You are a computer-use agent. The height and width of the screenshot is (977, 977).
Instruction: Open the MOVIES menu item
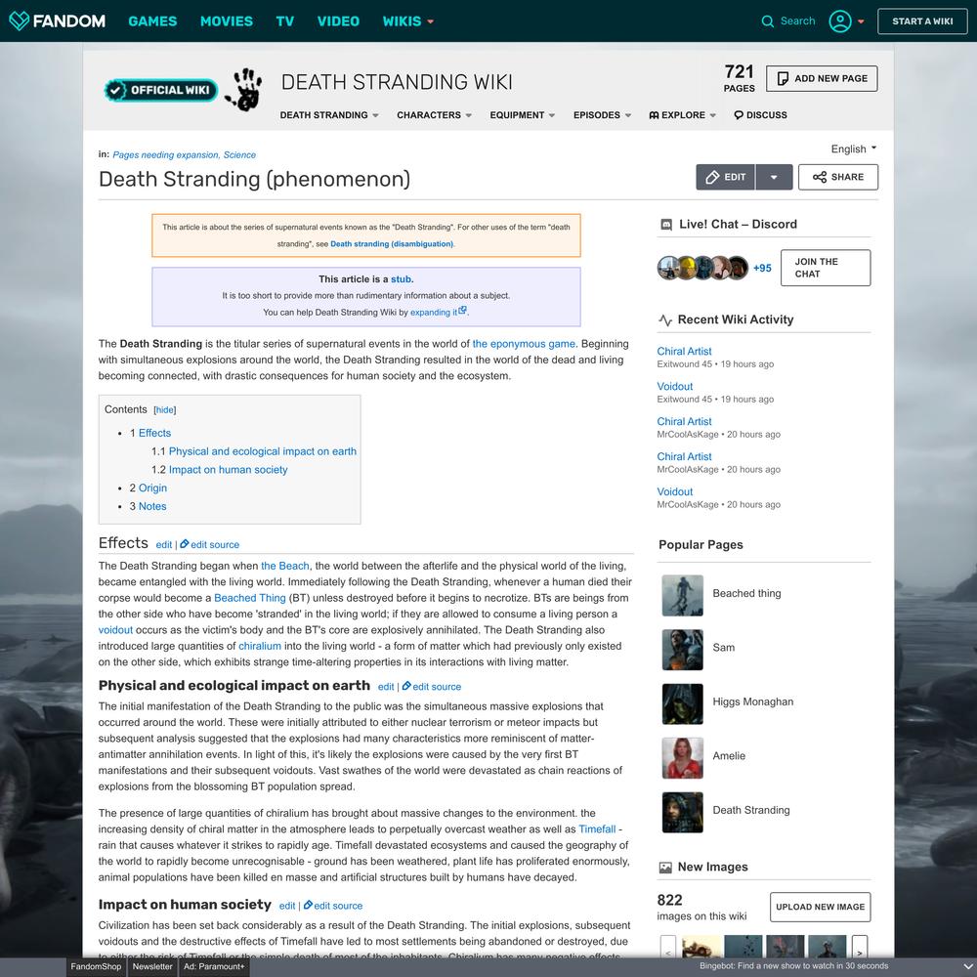227,21
